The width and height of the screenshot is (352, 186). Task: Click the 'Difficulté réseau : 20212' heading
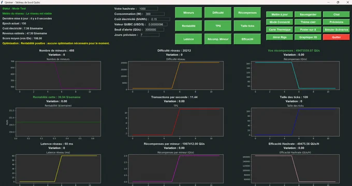[x=174, y=51]
